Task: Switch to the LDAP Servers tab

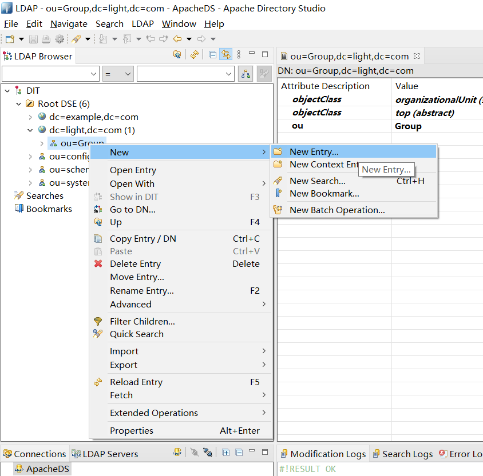Action: click(105, 454)
